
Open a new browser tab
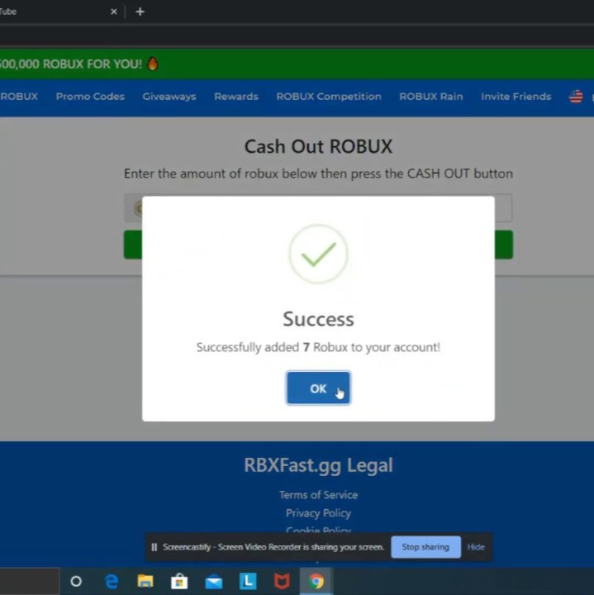140,12
